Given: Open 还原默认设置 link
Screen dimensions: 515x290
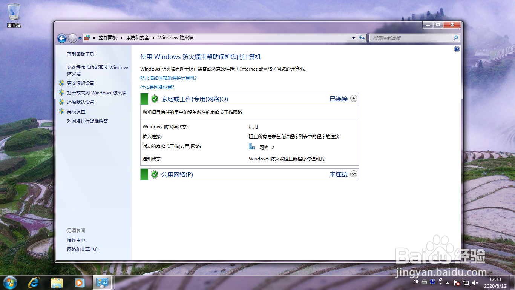Looking at the screenshot, I should click(81, 102).
